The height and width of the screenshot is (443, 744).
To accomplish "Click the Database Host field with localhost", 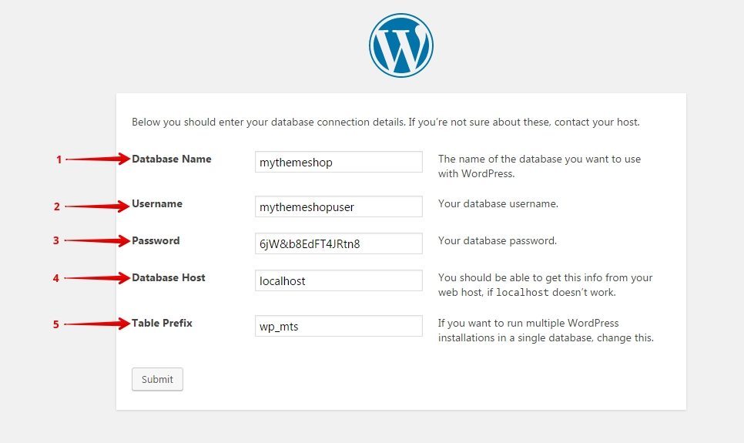I will [x=338, y=280].
